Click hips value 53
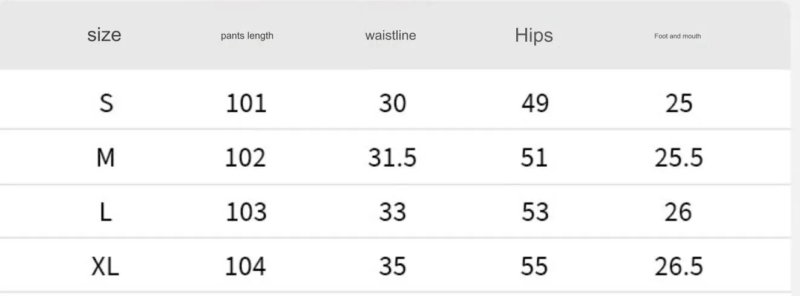The height and width of the screenshot is (296, 800). pos(534,212)
